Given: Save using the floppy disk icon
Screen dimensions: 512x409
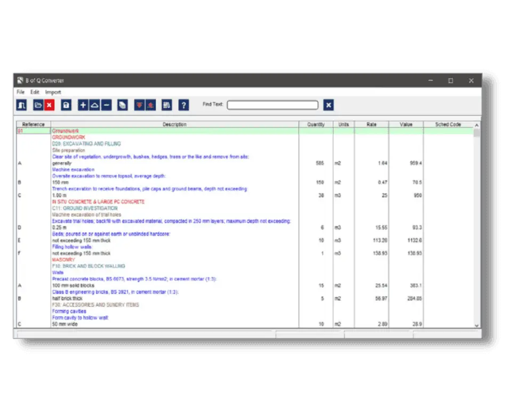Looking at the screenshot, I should (66, 105).
